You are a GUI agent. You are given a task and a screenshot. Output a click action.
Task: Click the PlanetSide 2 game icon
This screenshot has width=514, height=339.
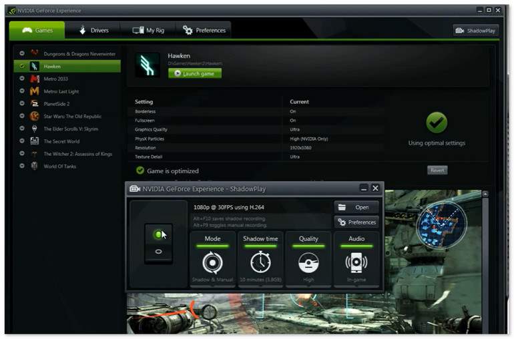(35, 104)
